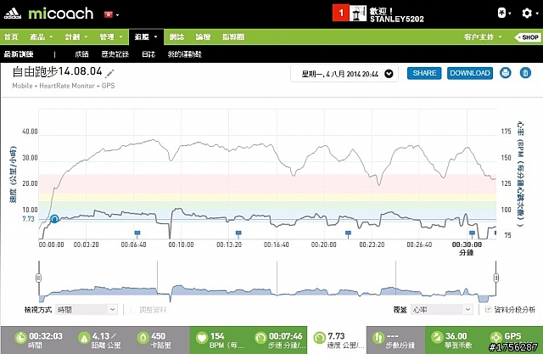Click the blue circle marker on the speed line

(x=54, y=219)
